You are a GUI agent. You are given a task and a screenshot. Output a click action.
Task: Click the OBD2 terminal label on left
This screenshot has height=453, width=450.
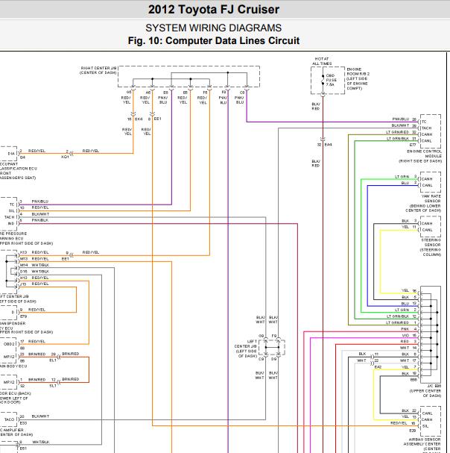coord(8,343)
